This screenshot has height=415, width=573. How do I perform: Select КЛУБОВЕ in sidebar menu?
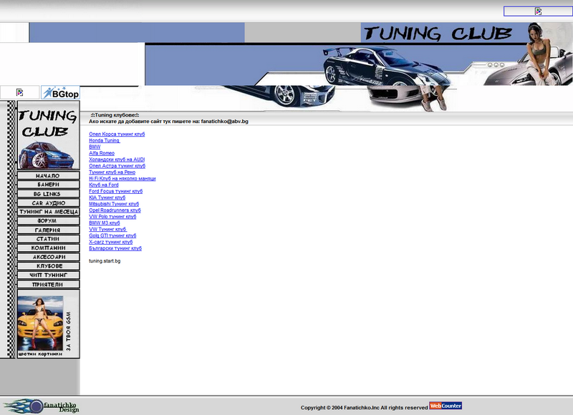(48, 266)
